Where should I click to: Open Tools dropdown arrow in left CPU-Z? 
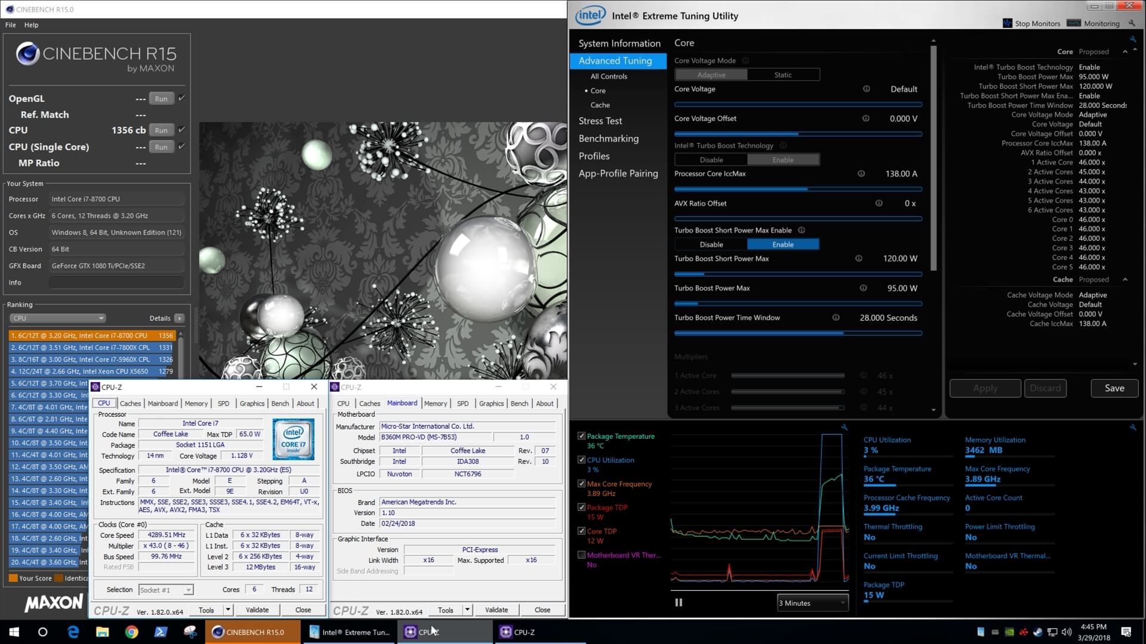coord(228,609)
